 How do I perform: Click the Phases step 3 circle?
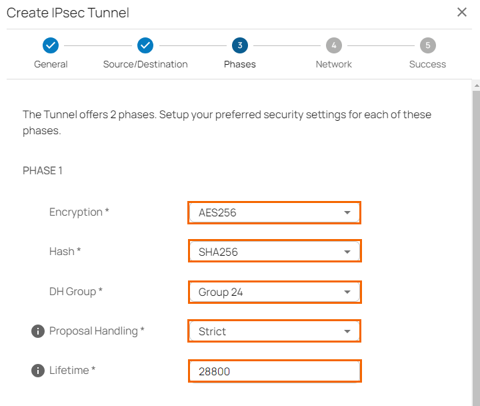[x=240, y=45]
